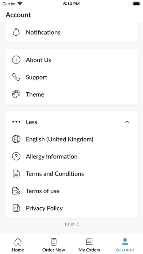Tap the Terms of use checked-document icon

16,191
